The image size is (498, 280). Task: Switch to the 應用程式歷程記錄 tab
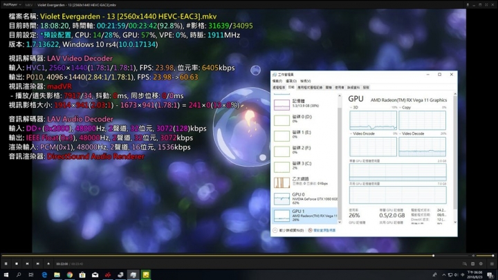click(x=310, y=88)
